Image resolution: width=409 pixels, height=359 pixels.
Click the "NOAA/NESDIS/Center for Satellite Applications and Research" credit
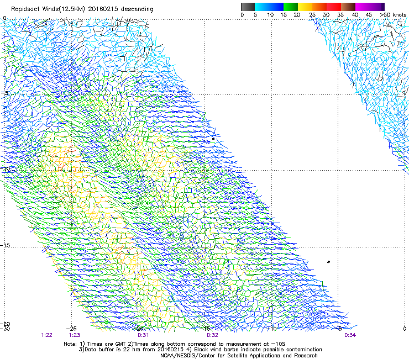tap(239, 356)
